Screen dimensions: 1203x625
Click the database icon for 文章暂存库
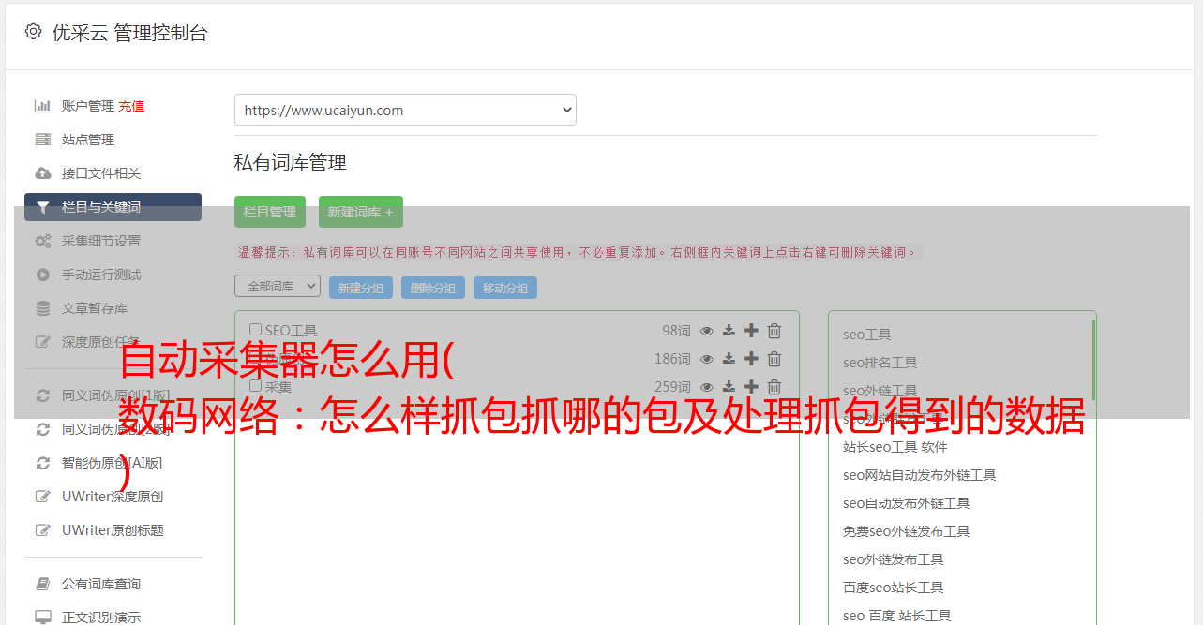[x=42, y=308]
